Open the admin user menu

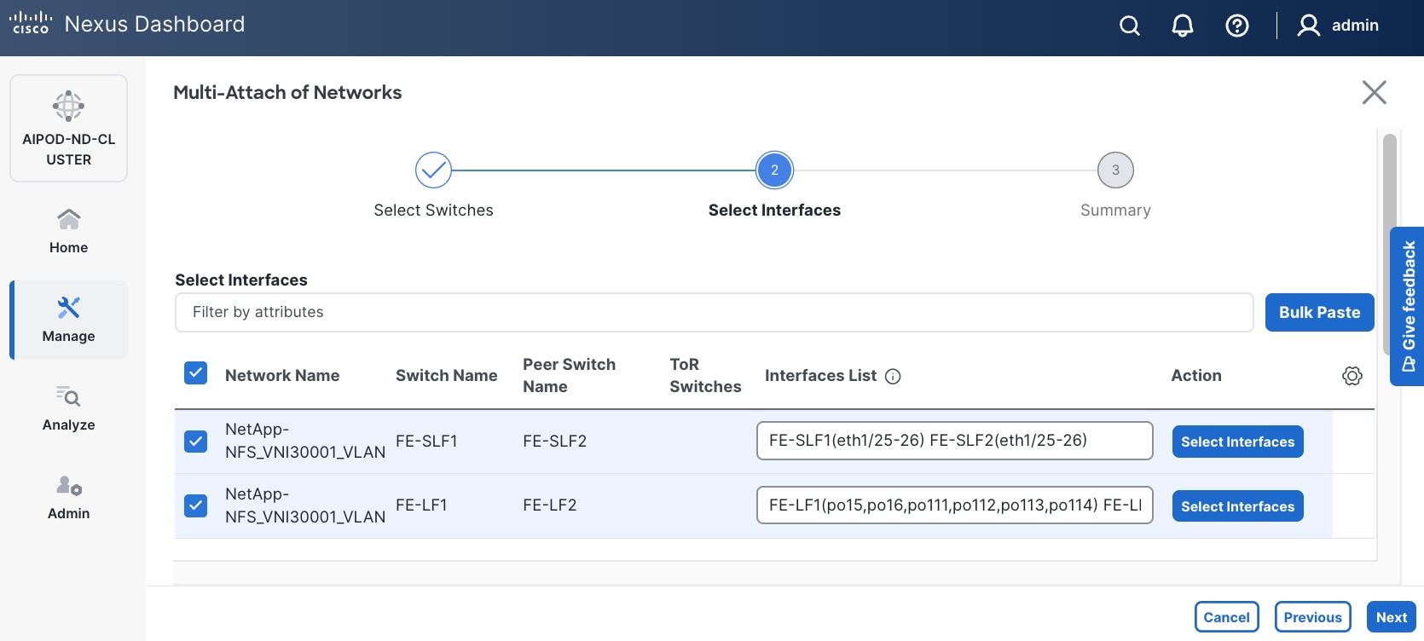[x=1338, y=26]
